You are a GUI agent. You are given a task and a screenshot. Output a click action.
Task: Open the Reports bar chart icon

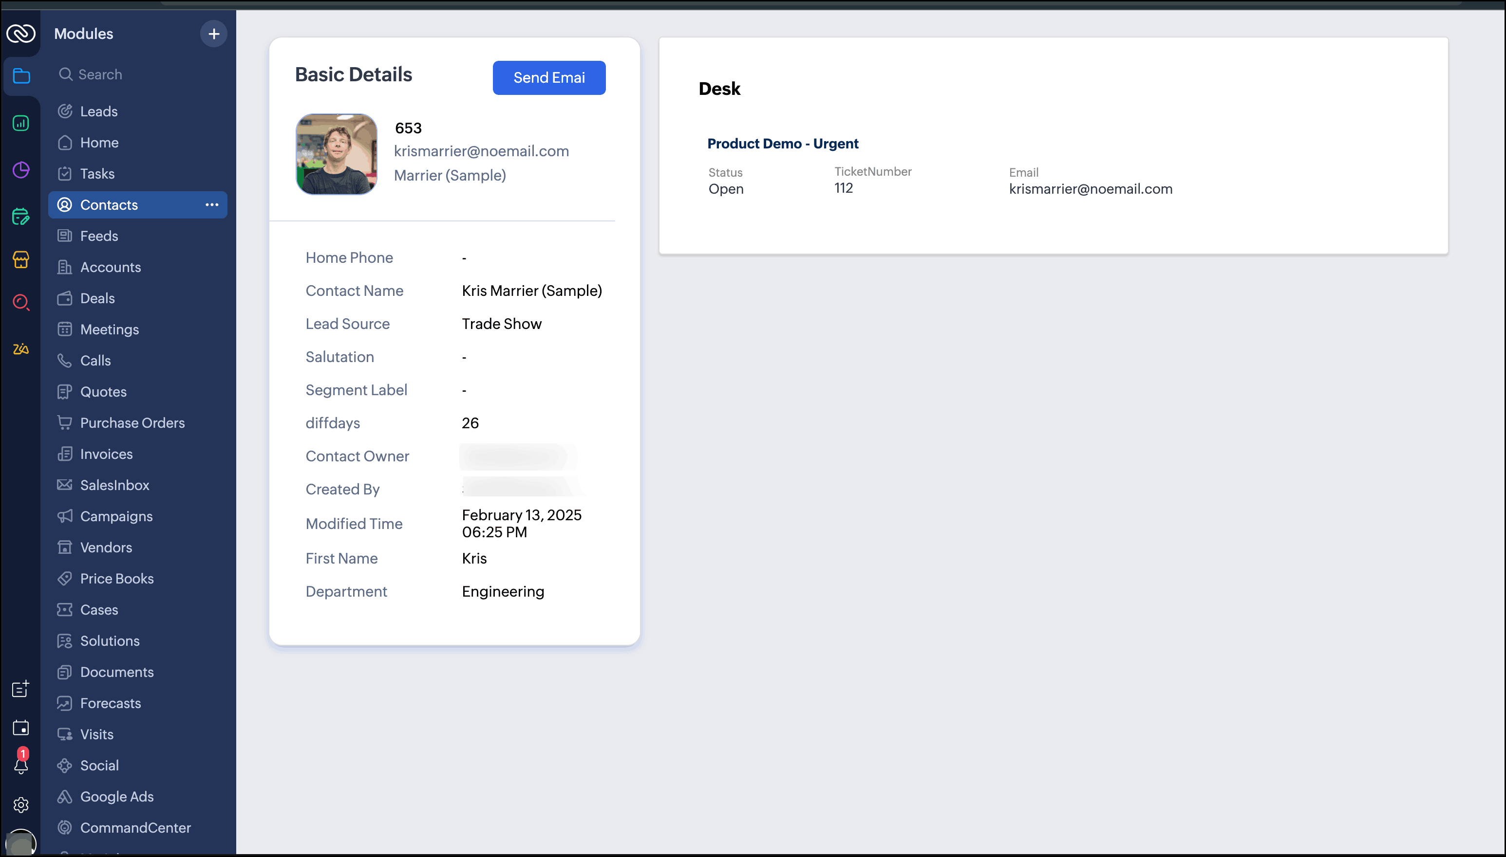(21, 123)
